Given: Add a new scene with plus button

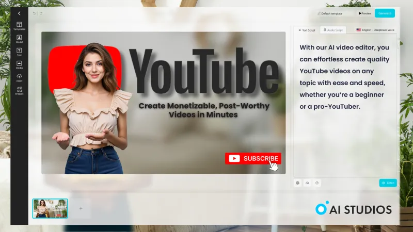Looking at the screenshot, I should 81,208.
